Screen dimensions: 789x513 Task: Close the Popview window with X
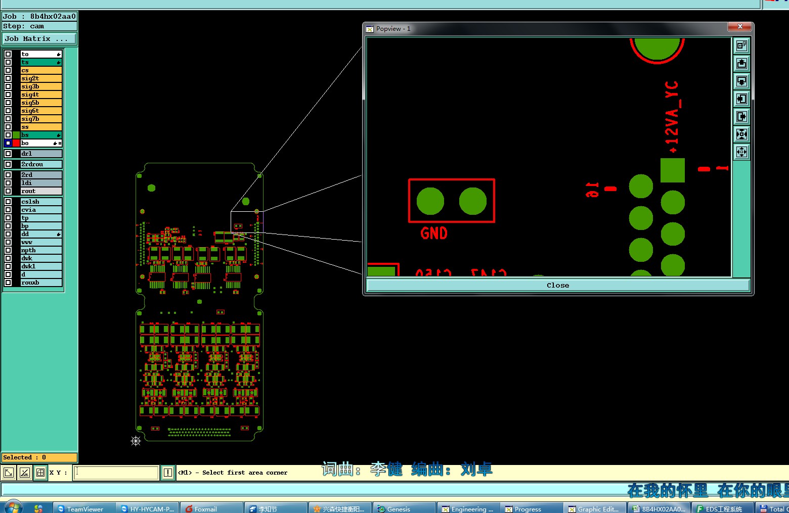pos(740,26)
